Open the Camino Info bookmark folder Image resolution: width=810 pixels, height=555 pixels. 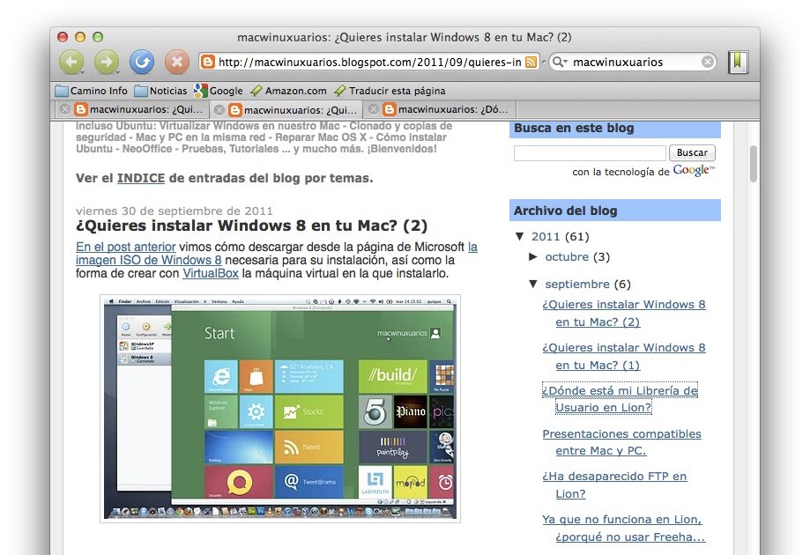(x=92, y=91)
